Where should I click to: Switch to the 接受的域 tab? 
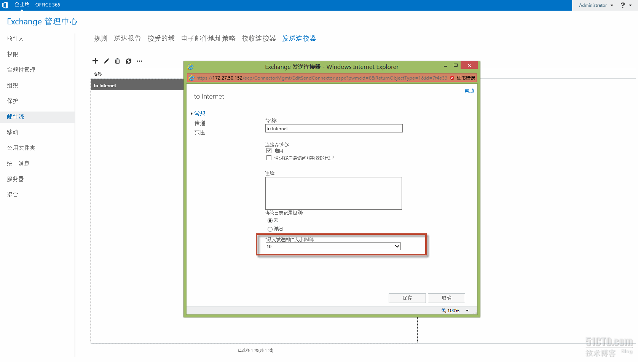[x=161, y=38]
